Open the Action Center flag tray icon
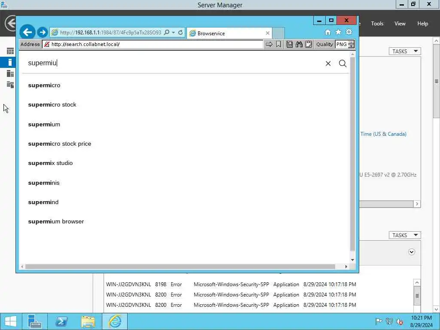 (379, 321)
